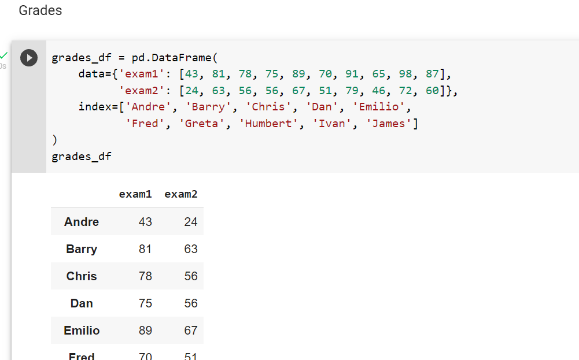579x360 pixels.
Task: Click the Andre row label in the table
Action: pyautogui.click(x=81, y=222)
